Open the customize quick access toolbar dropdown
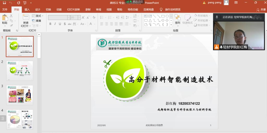Screen dimensions: 267x133 (x=31, y=3)
